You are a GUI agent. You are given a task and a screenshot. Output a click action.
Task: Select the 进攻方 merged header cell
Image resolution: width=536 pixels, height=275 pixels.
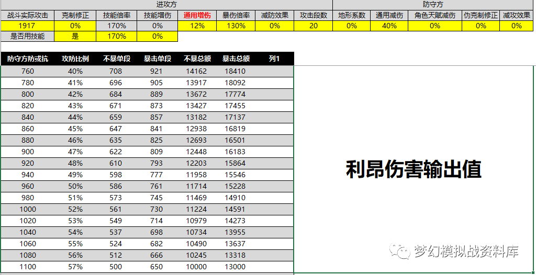pyautogui.click(x=166, y=5)
